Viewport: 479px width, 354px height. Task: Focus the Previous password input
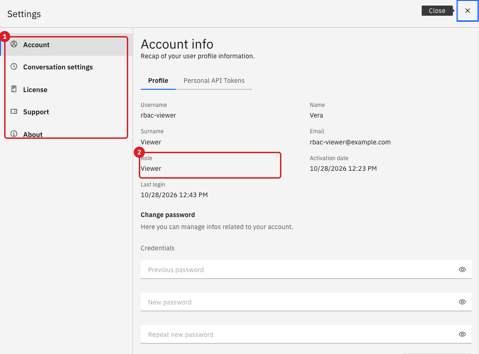tap(306, 269)
